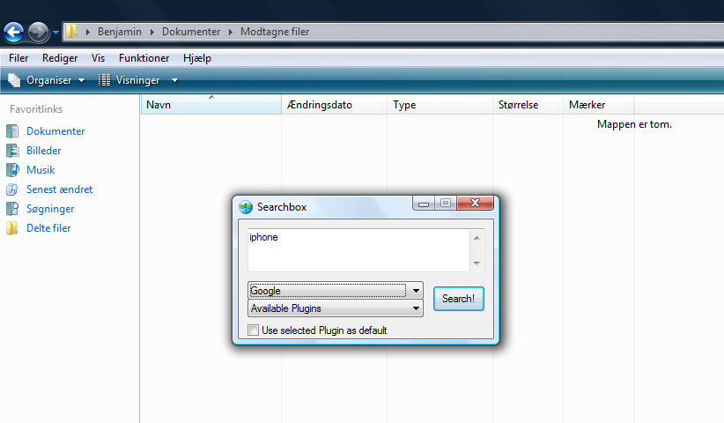Open the Musik favorite link
The image size is (724, 423).
[41, 170]
